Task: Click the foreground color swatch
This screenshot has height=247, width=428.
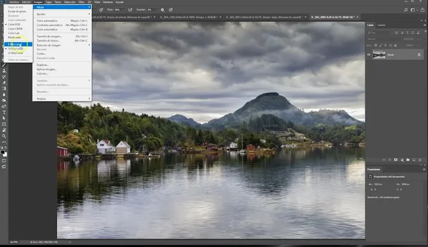Action: (x=3, y=148)
